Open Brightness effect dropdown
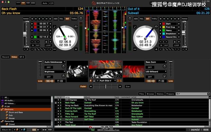 point(64,71)
